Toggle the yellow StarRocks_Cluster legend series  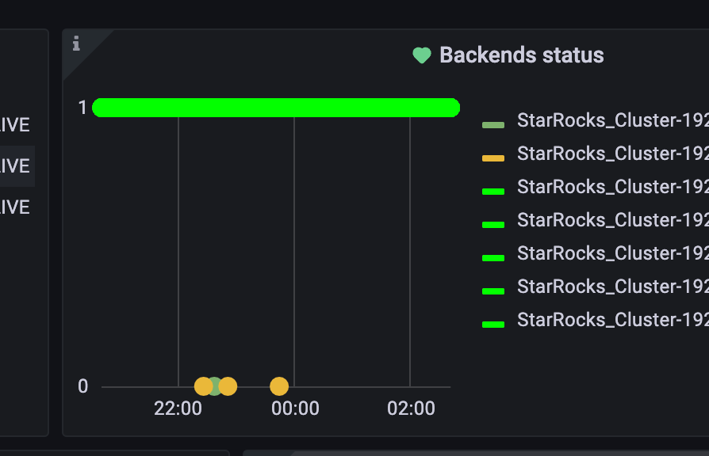(x=612, y=154)
